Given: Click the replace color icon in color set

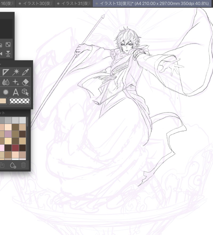Looking at the screenshot, I should coord(2,165).
